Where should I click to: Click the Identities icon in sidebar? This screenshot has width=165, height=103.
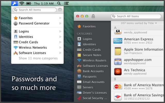click(x=79, y=44)
